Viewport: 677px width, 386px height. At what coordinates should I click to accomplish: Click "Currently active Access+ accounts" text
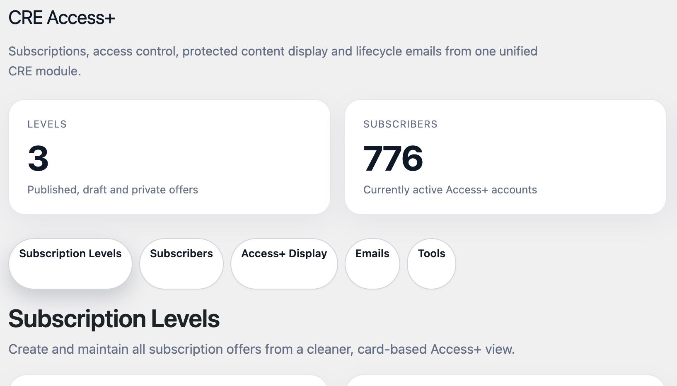[x=450, y=190]
